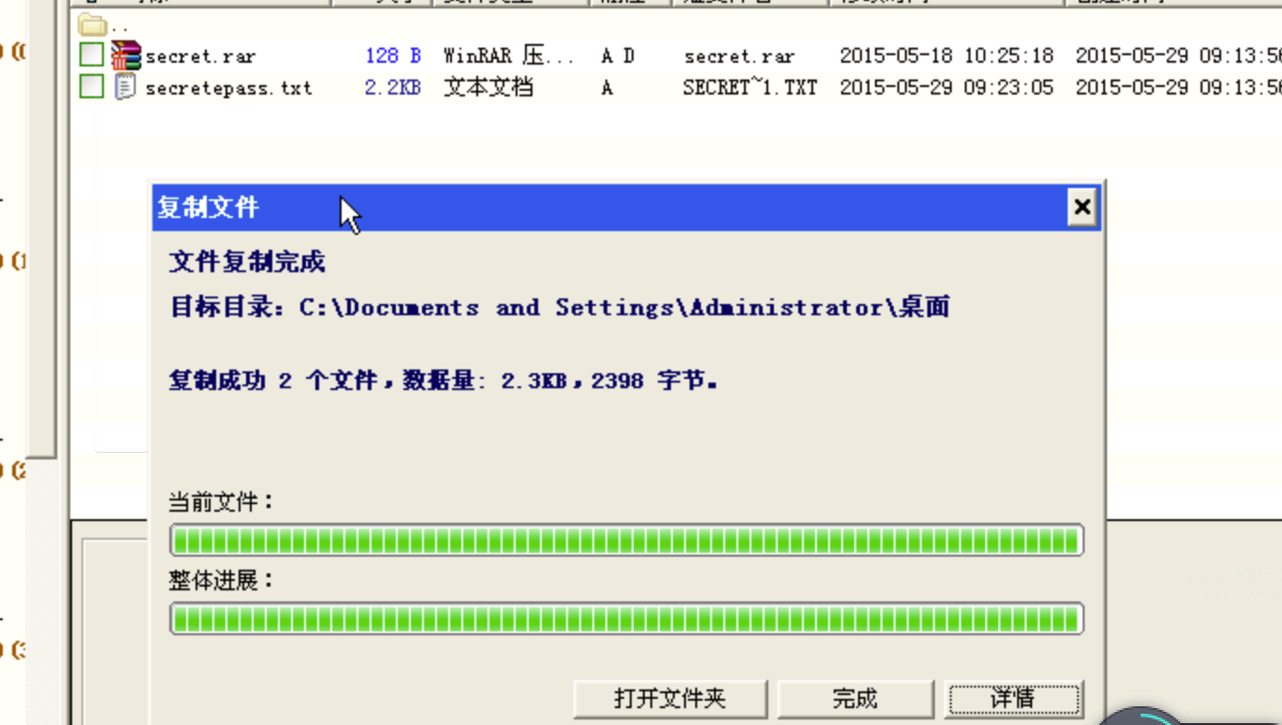Click the 当前文件 progress bar
Screen dimensions: 1282x725
point(625,540)
